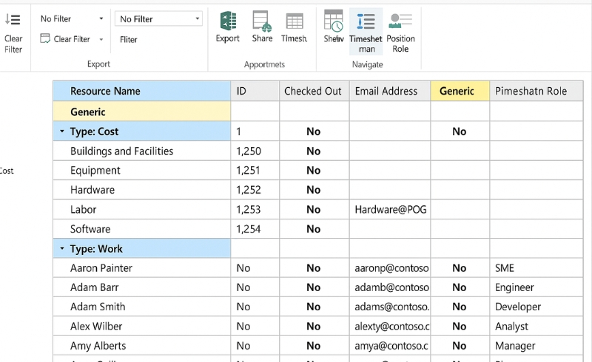This screenshot has width=592, height=362.
Task: Open the second No Filter combo box
Action: coord(159,18)
